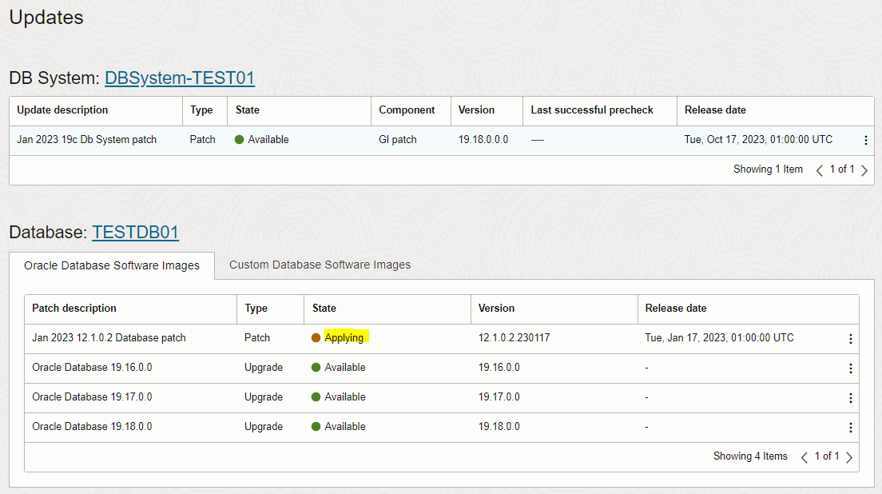Click Oracle Database 19.16.0.0 description
The image size is (882, 494).
point(92,368)
